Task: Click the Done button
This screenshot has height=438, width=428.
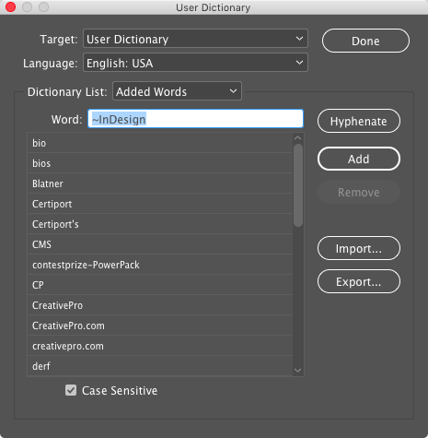Action: coord(365,41)
